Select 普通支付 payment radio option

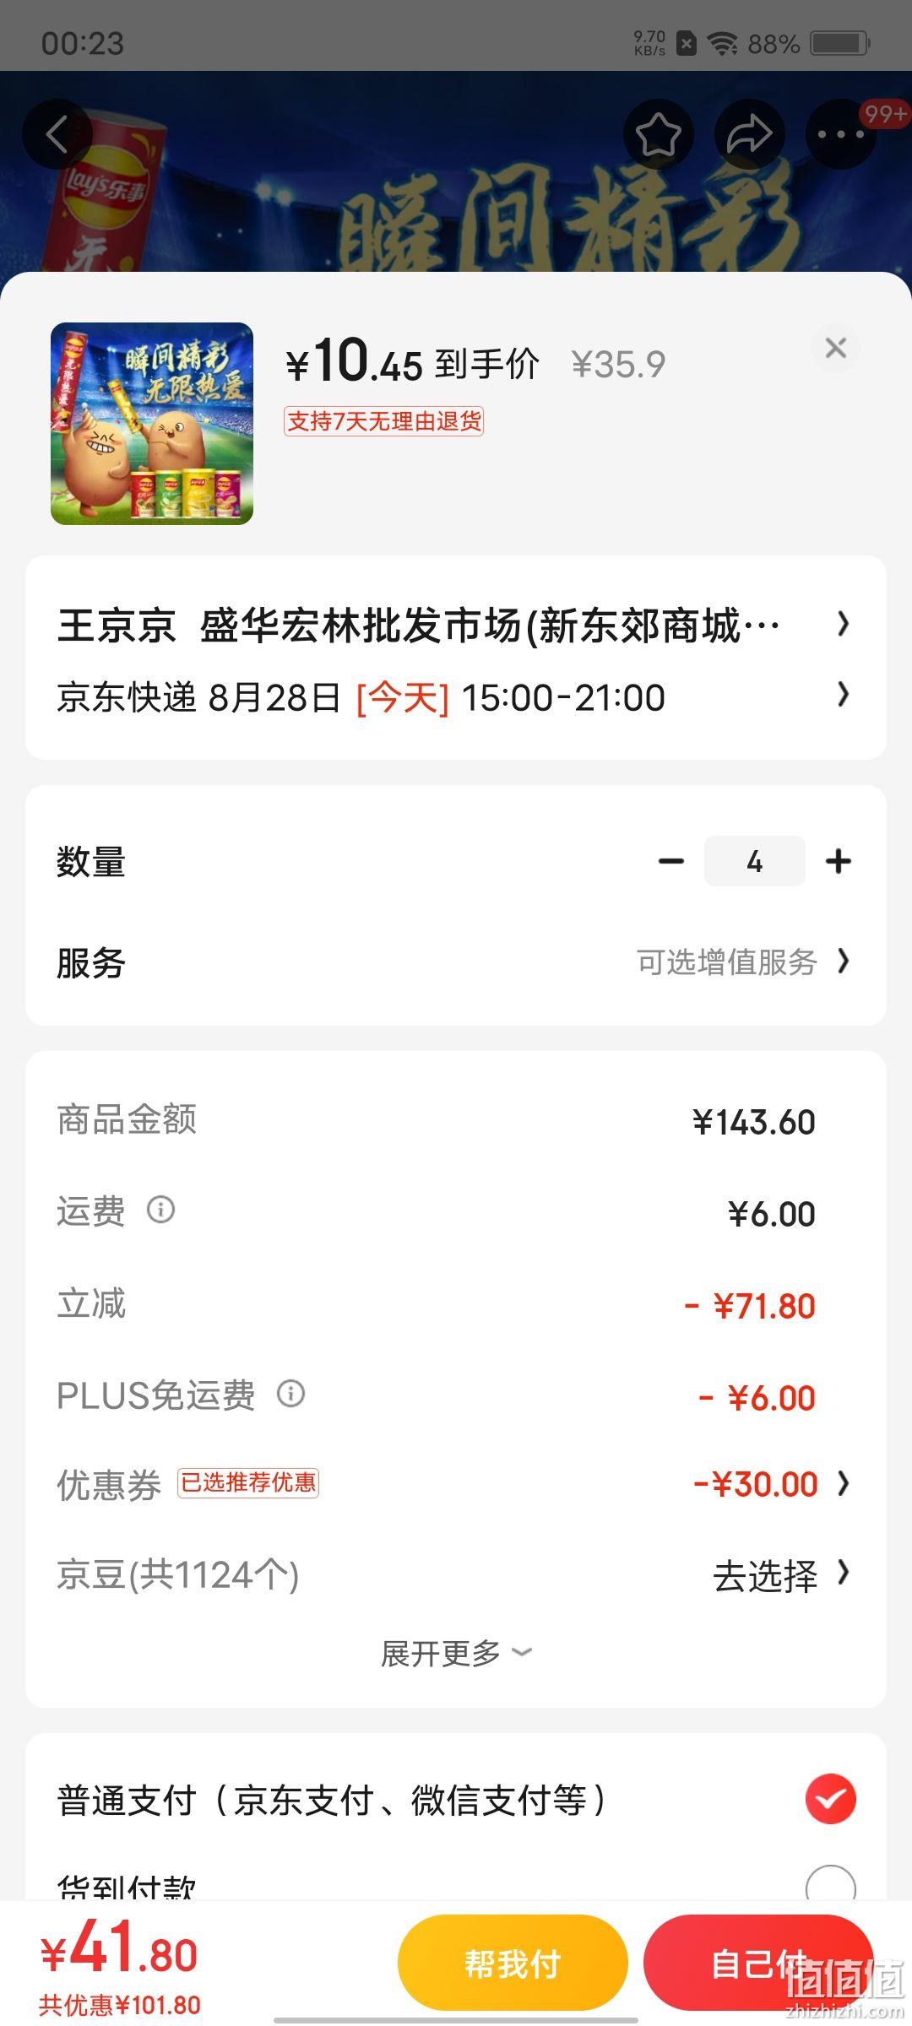tap(831, 1799)
